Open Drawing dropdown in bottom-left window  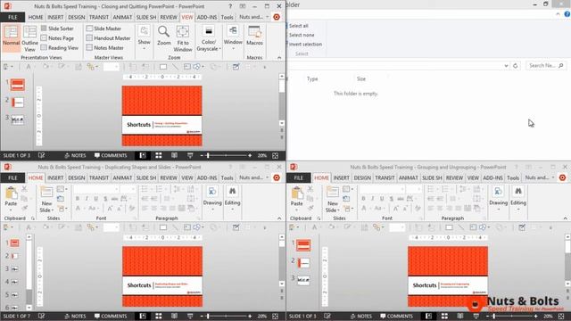pos(212,198)
